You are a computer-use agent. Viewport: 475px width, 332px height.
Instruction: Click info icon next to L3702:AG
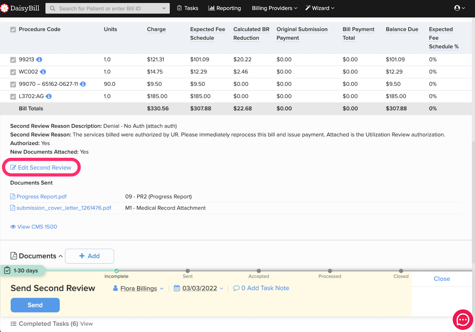click(49, 96)
